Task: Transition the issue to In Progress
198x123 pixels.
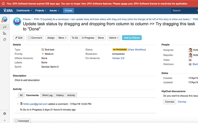Action: pos(88,38)
